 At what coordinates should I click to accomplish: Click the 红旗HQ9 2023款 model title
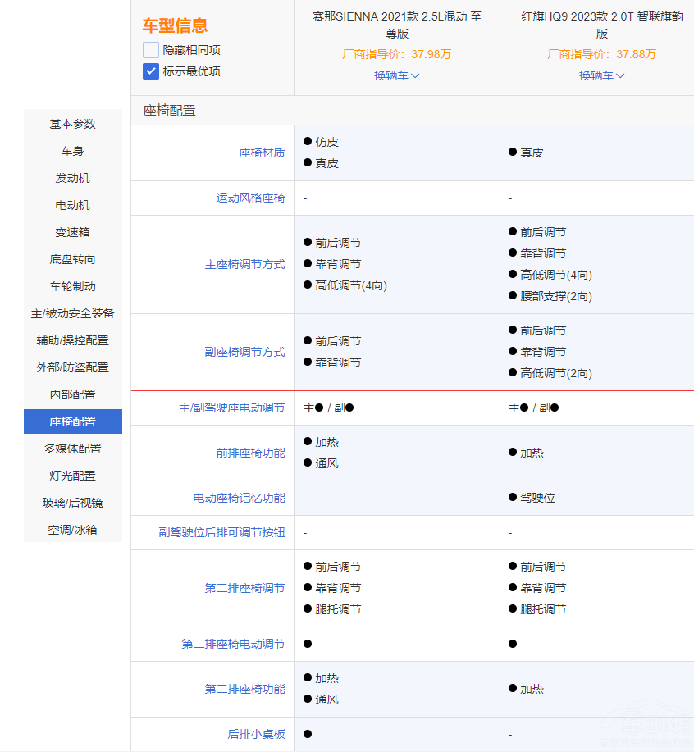click(602, 25)
